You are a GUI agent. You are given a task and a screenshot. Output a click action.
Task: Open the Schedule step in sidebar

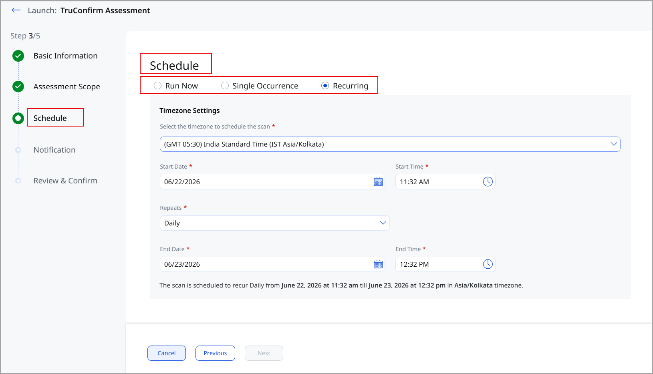coord(50,118)
